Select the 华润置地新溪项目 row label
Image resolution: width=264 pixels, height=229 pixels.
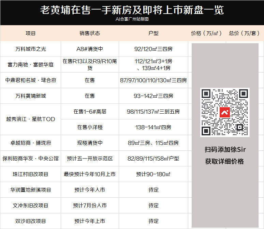[x=31, y=190]
